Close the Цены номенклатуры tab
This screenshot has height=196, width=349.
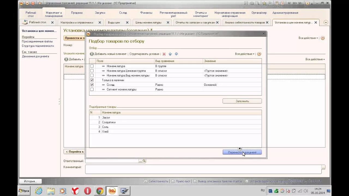point(167,23)
